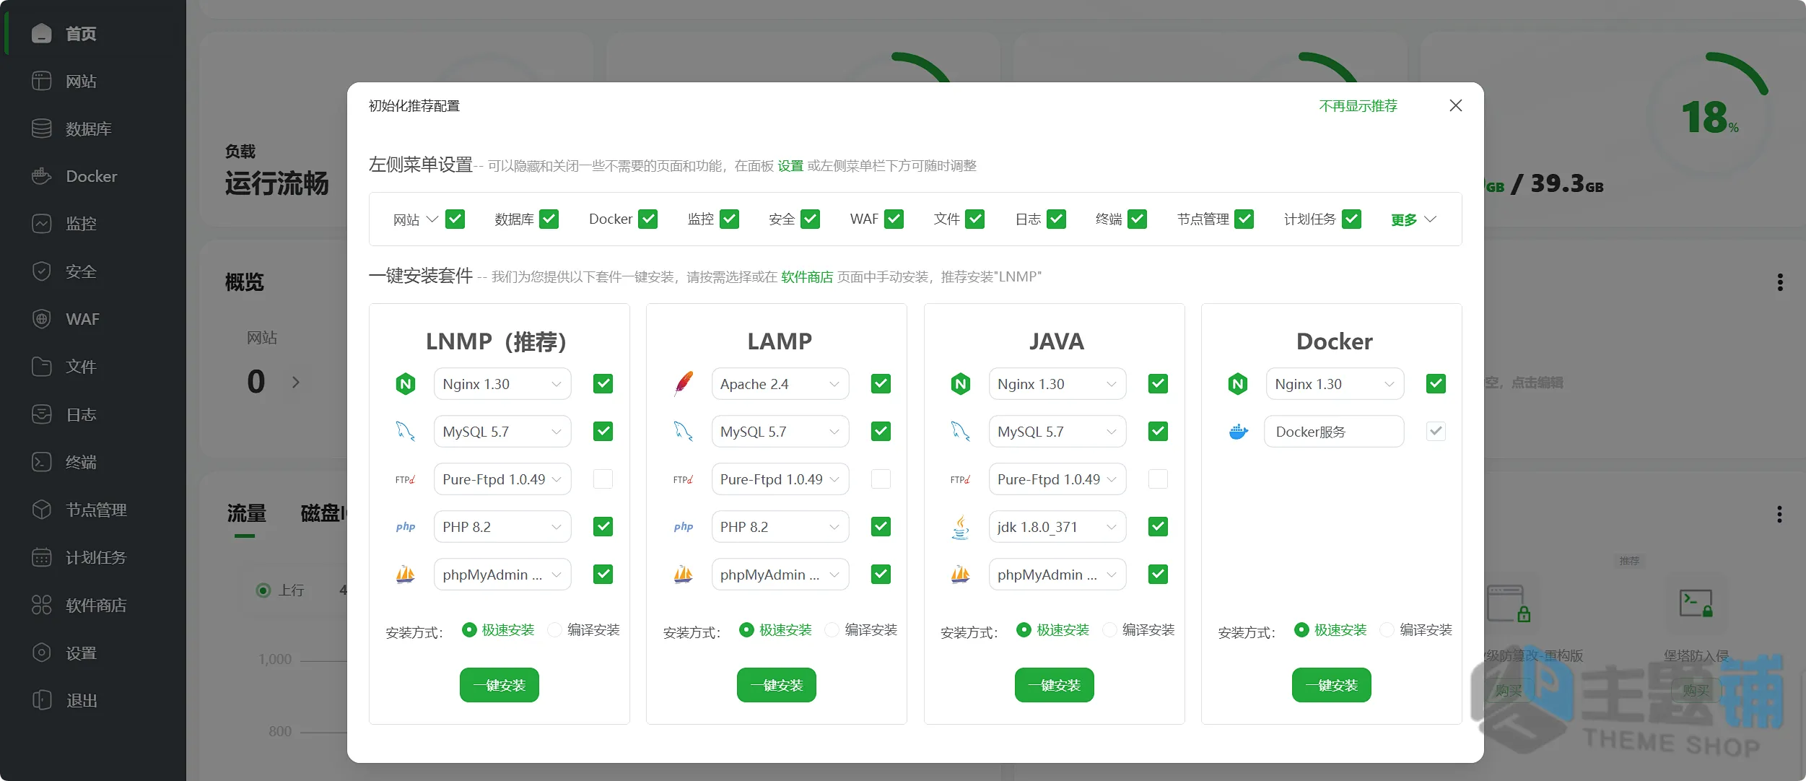Open Nginx 1.30 version dropdown in LNMP
1806x781 pixels.
502,384
